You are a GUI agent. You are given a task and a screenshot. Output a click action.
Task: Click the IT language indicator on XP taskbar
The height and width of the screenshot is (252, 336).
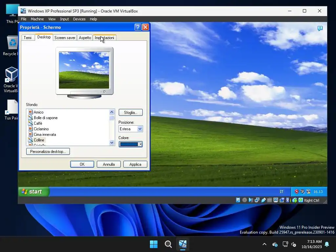[282, 192]
